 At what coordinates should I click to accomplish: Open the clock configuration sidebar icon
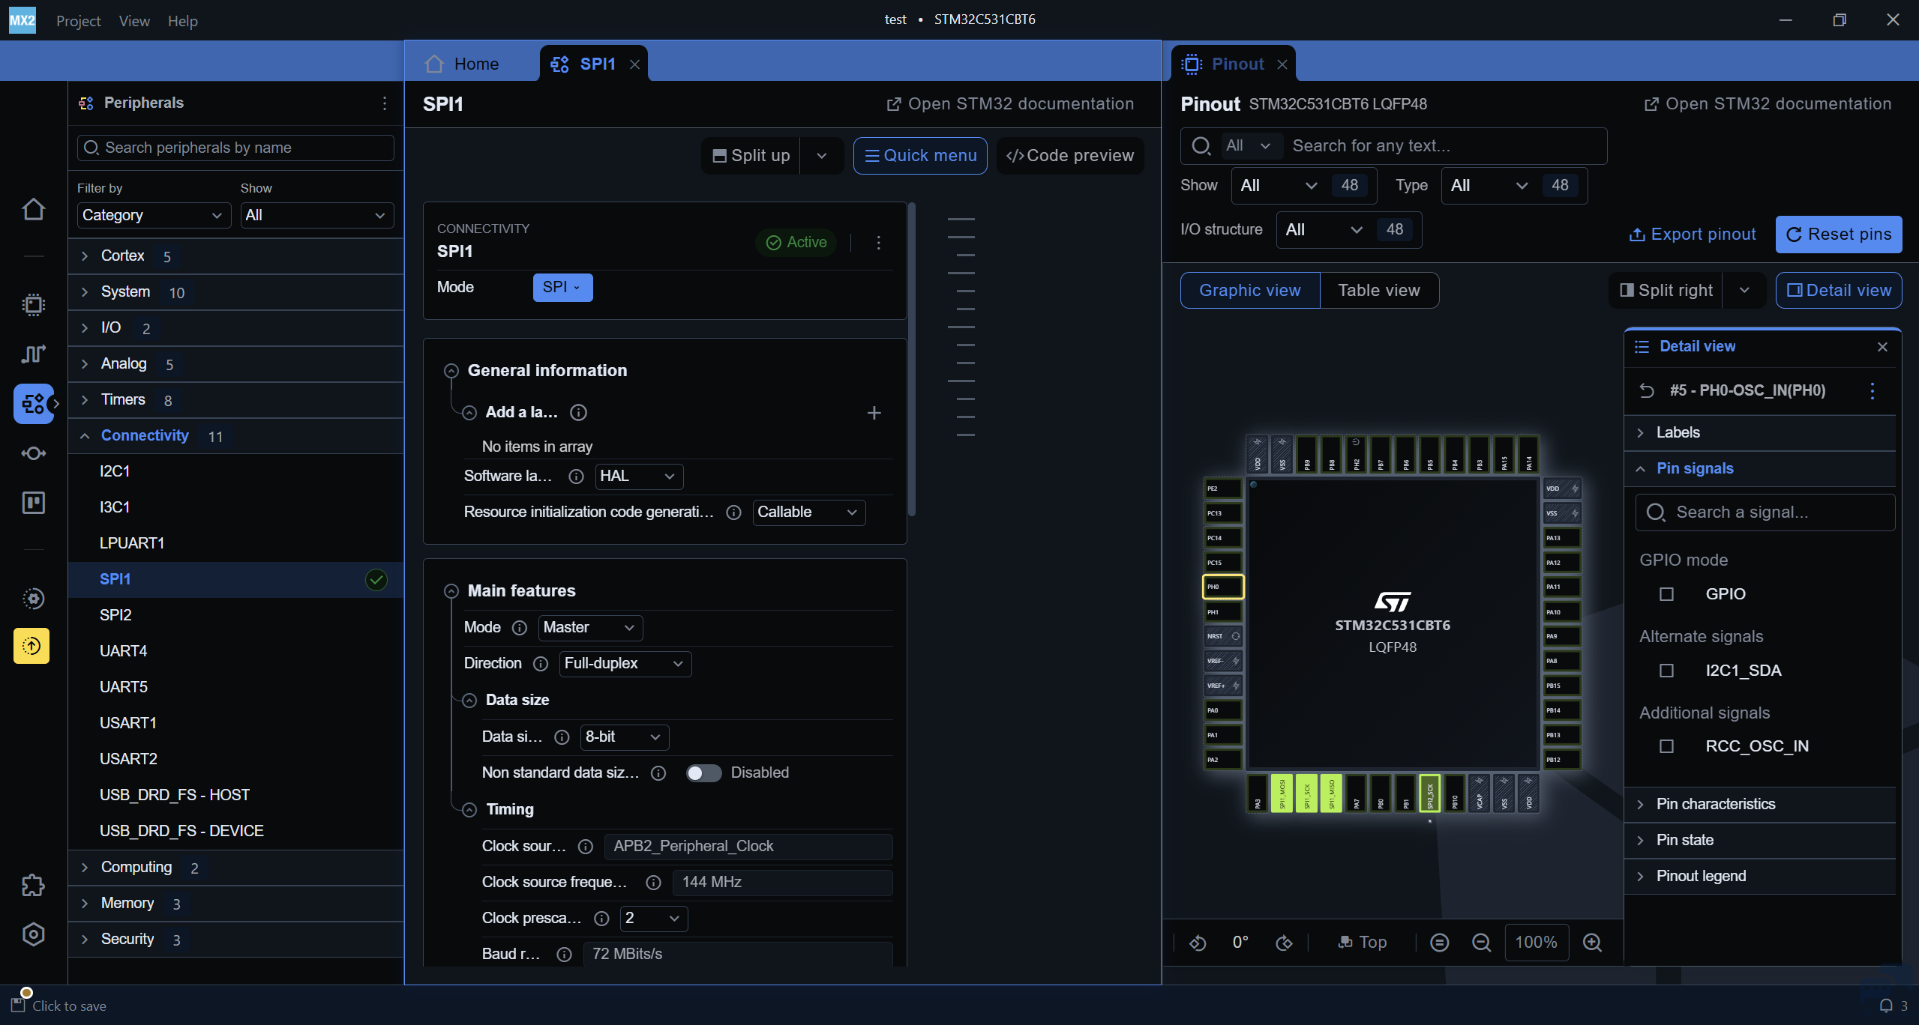coord(33,354)
